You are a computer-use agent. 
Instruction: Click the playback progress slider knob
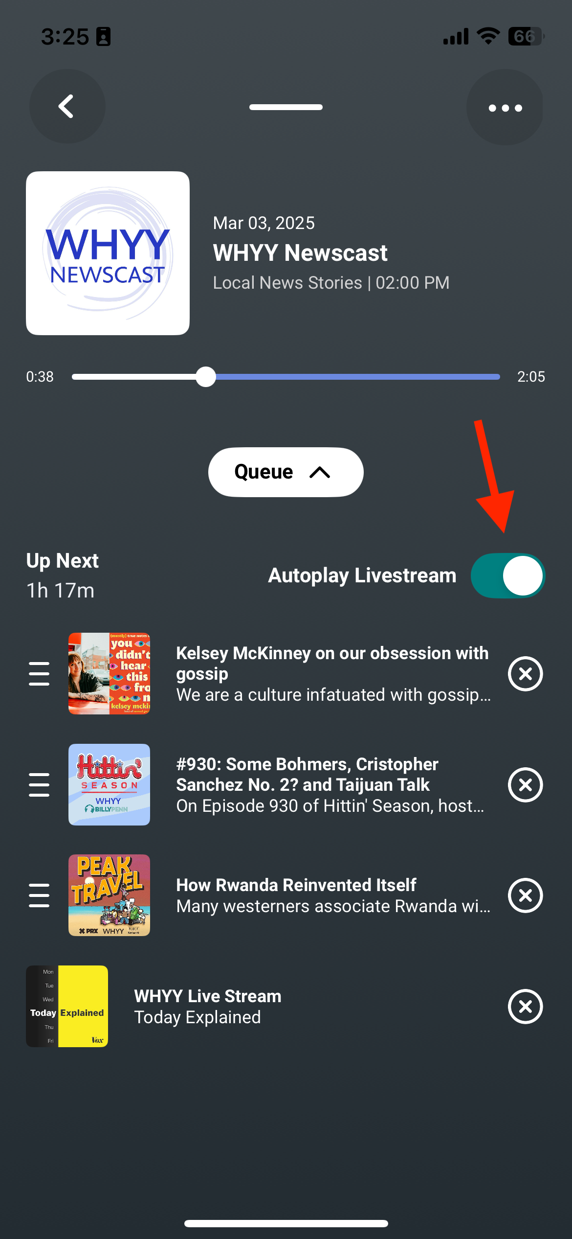(206, 377)
